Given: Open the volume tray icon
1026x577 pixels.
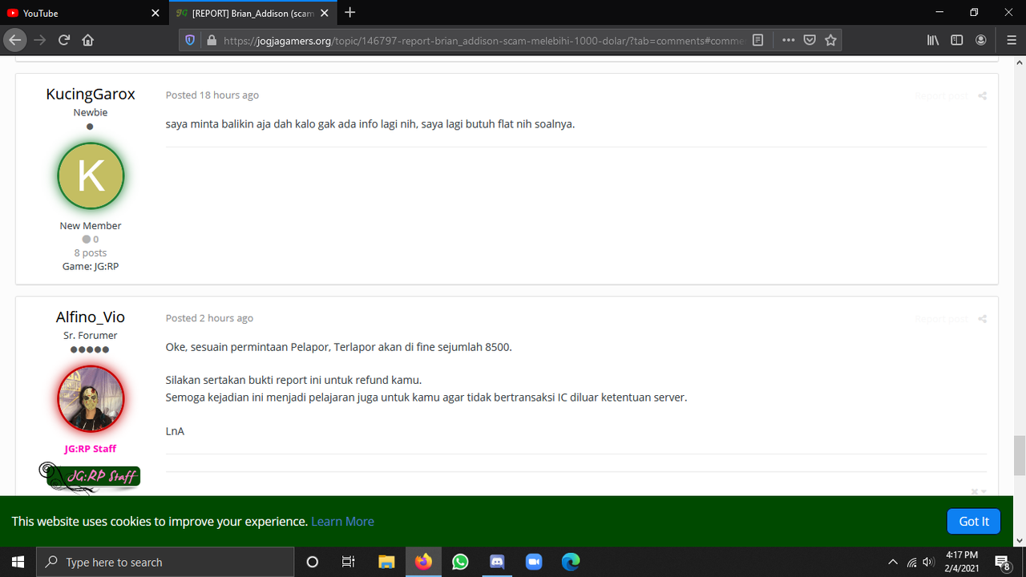Looking at the screenshot, I should [x=929, y=562].
